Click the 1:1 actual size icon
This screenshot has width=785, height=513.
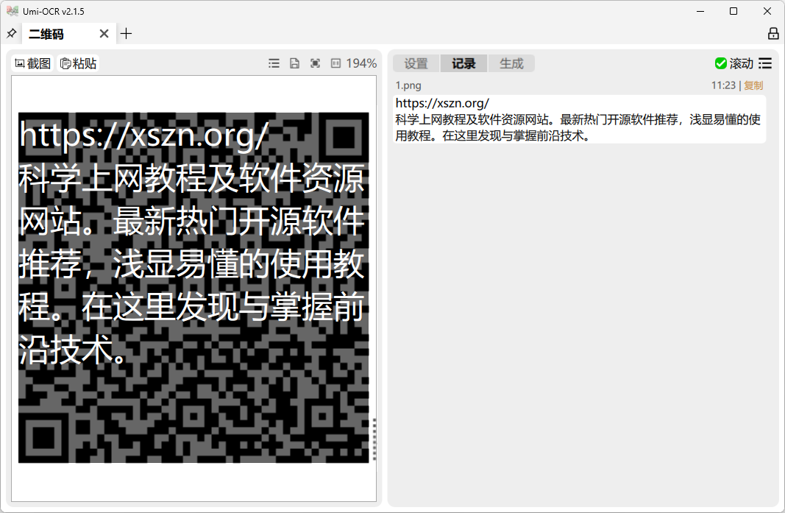tap(335, 63)
